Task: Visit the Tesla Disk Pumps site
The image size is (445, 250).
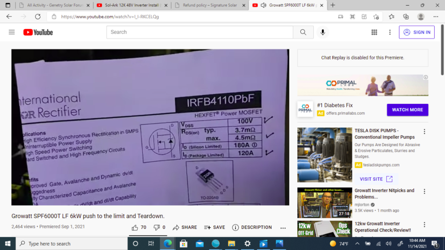Action: coord(376,179)
